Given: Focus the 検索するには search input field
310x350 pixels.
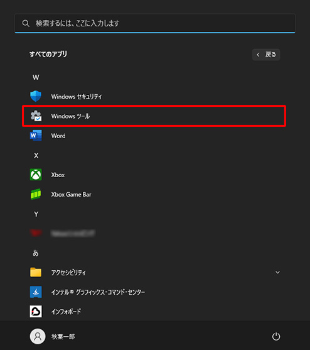Looking at the screenshot, I should (x=155, y=23).
